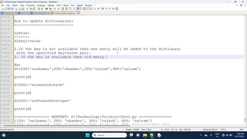This screenshot has height=139, width=247.
Task: Click the 'How to update dictionaries:' line
Action: 44,21
